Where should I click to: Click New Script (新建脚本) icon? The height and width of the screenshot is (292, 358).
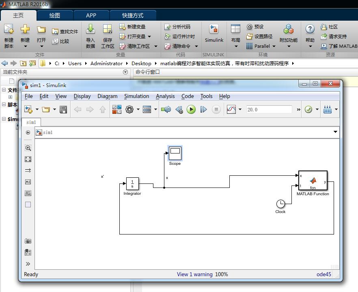[x=9, y=36]
